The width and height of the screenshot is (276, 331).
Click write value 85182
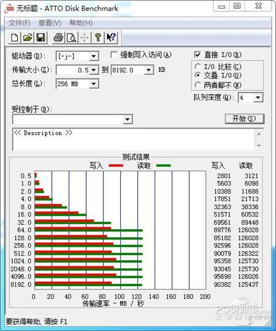coord(222,238)
